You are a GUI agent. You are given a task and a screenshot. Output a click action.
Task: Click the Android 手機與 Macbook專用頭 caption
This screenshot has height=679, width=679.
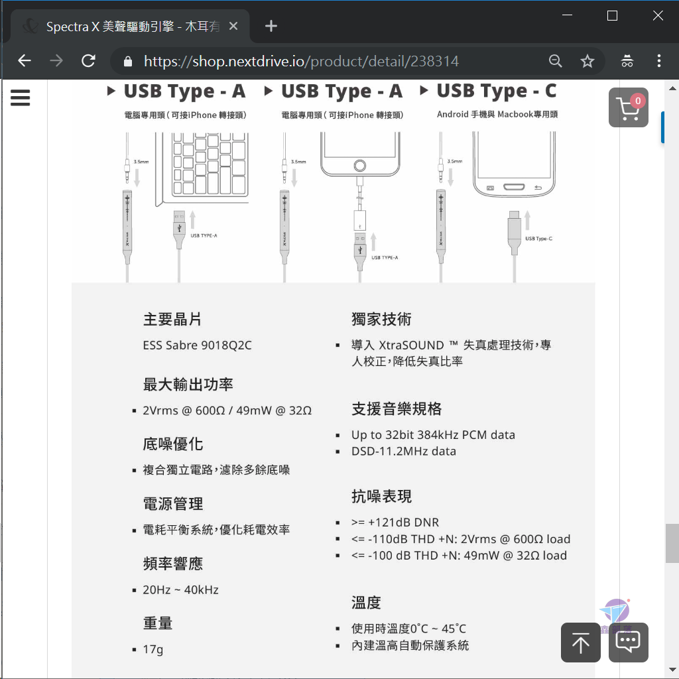pos(497,114)
